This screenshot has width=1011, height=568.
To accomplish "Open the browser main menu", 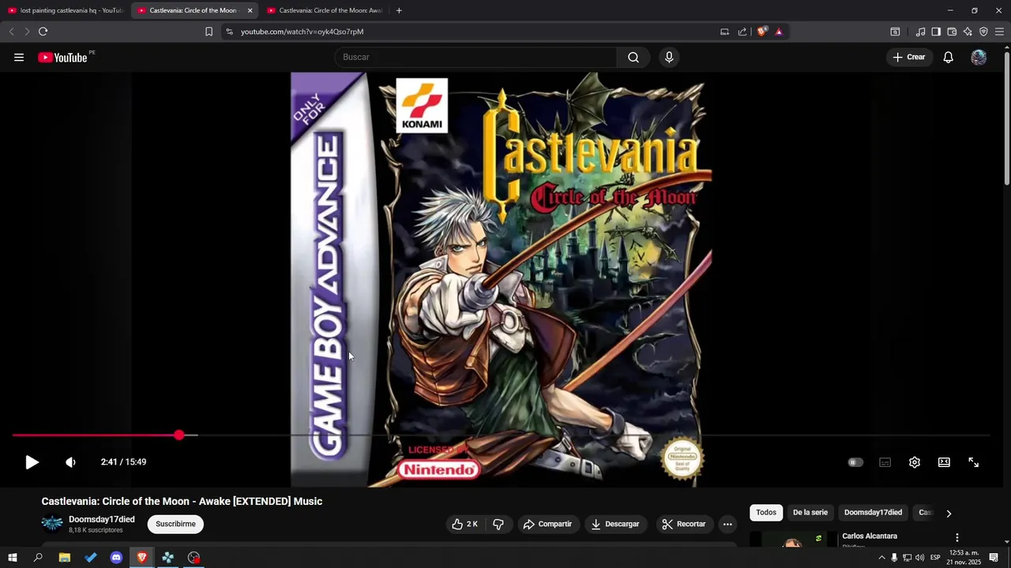I will 999,32.
